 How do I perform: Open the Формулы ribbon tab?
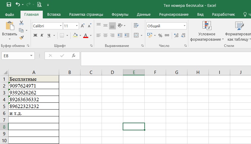tap(120, 14)
